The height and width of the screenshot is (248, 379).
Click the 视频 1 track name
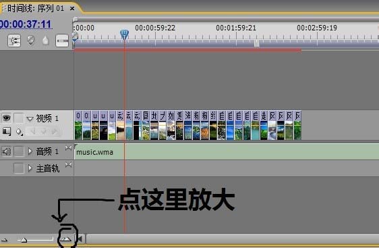pyautogui.click(x=47, y=118)
